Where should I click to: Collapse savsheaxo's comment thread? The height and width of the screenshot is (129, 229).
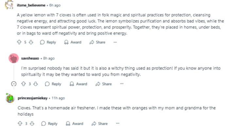(x=14, y=84)
